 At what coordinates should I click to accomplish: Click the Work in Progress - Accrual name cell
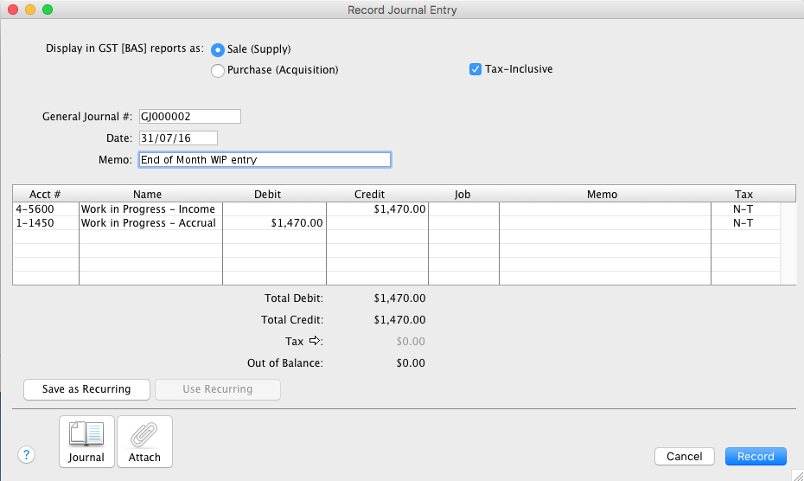(150, 223)
